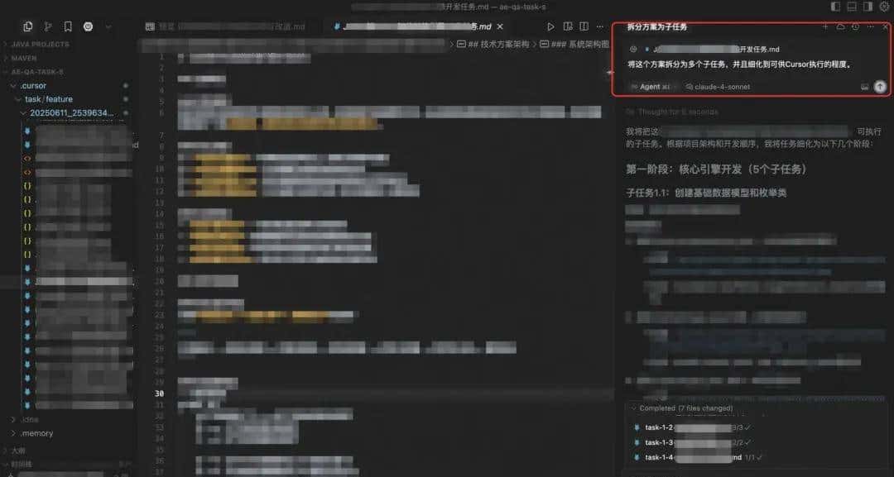
Task: Open the Bookmarks view icon
Action: (68, 26)
